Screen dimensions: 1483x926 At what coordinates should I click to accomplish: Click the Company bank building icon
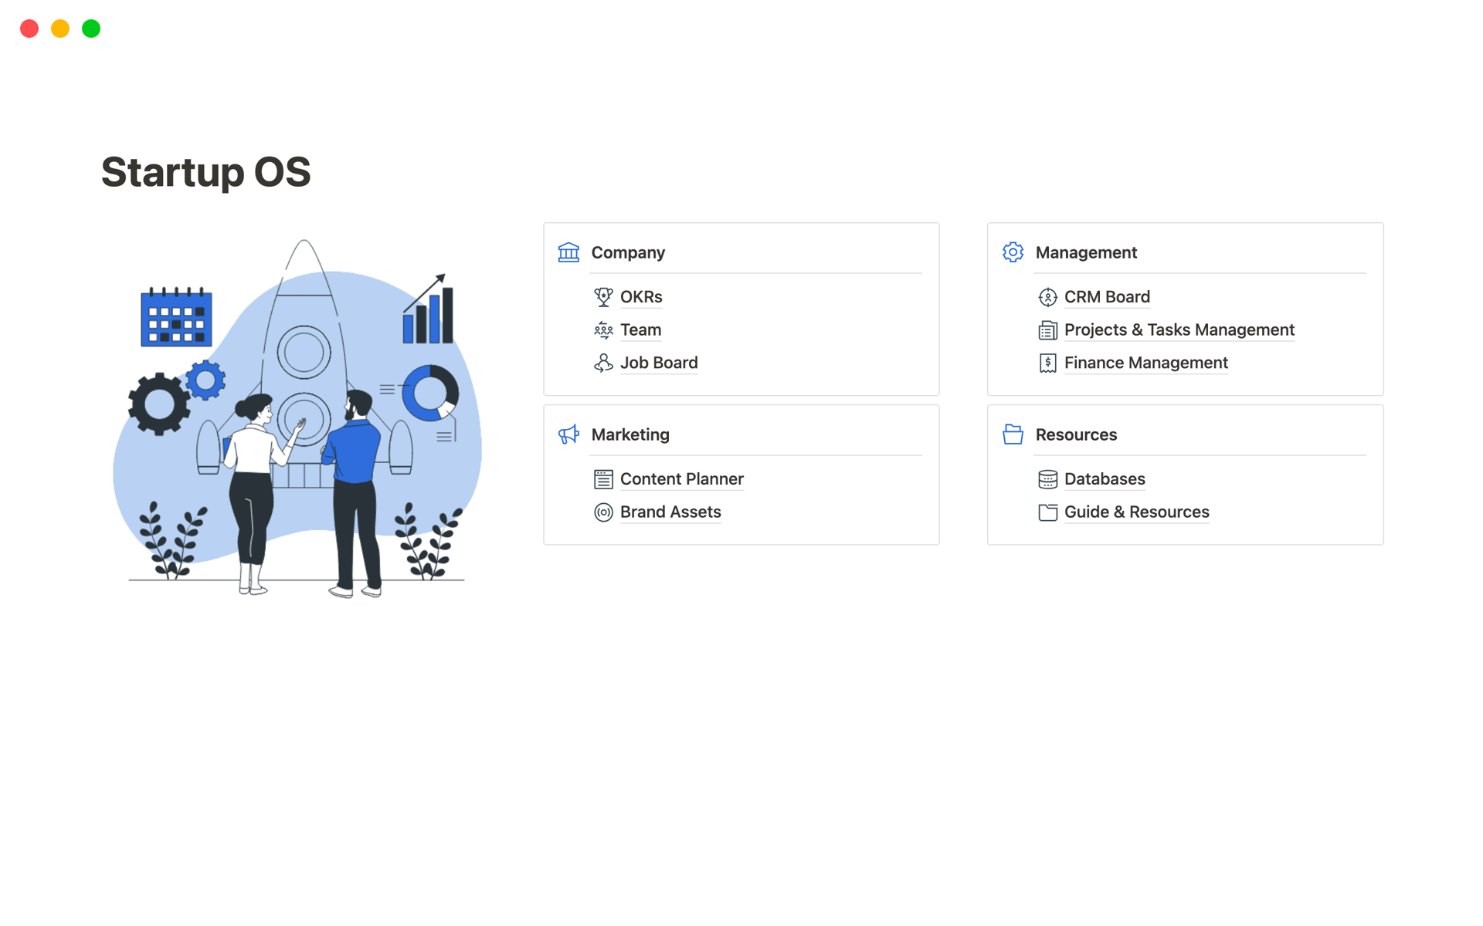[568, 252]
